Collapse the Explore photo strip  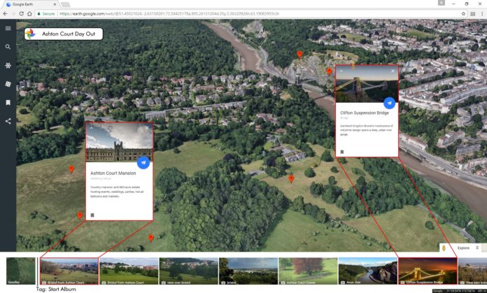pos(477,248)
